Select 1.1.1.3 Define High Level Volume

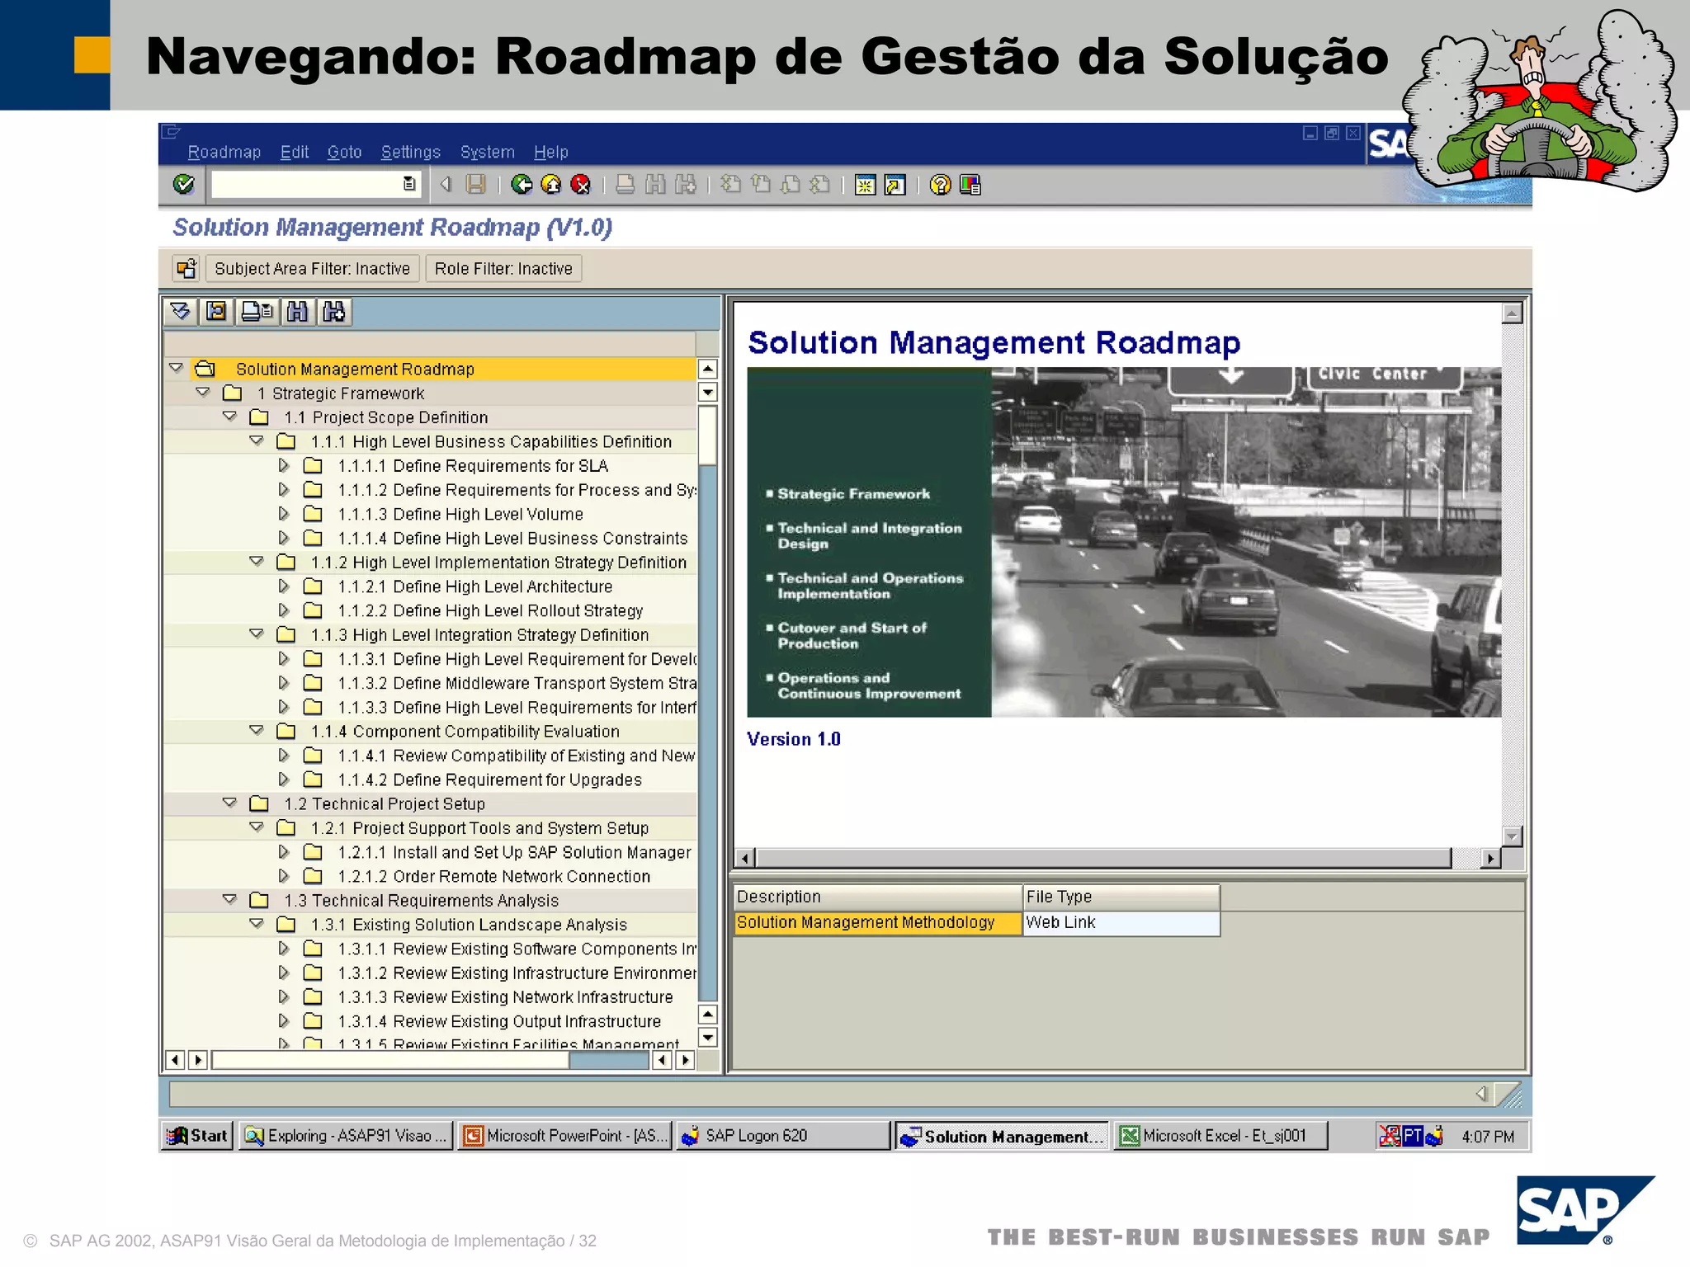click(x=460, y=514)
